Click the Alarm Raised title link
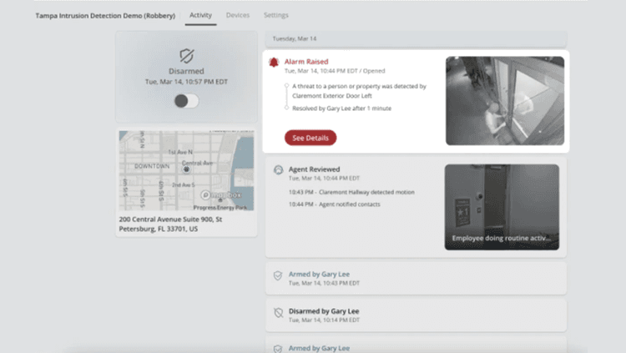The width and height of the screenshot is (626, 353). [x=306, y=62]
